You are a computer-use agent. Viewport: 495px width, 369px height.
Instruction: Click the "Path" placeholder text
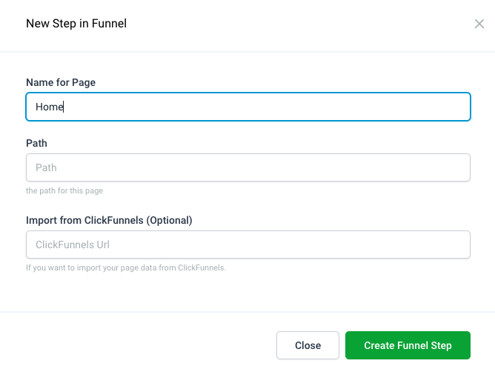click(x=46, y=167)
